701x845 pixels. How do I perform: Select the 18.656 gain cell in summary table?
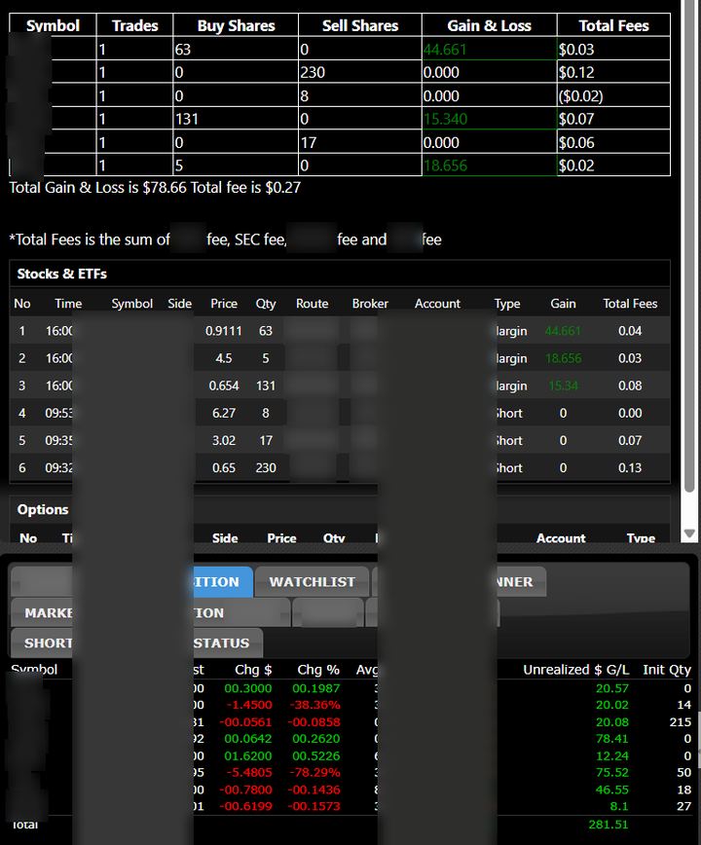[490, 165]
